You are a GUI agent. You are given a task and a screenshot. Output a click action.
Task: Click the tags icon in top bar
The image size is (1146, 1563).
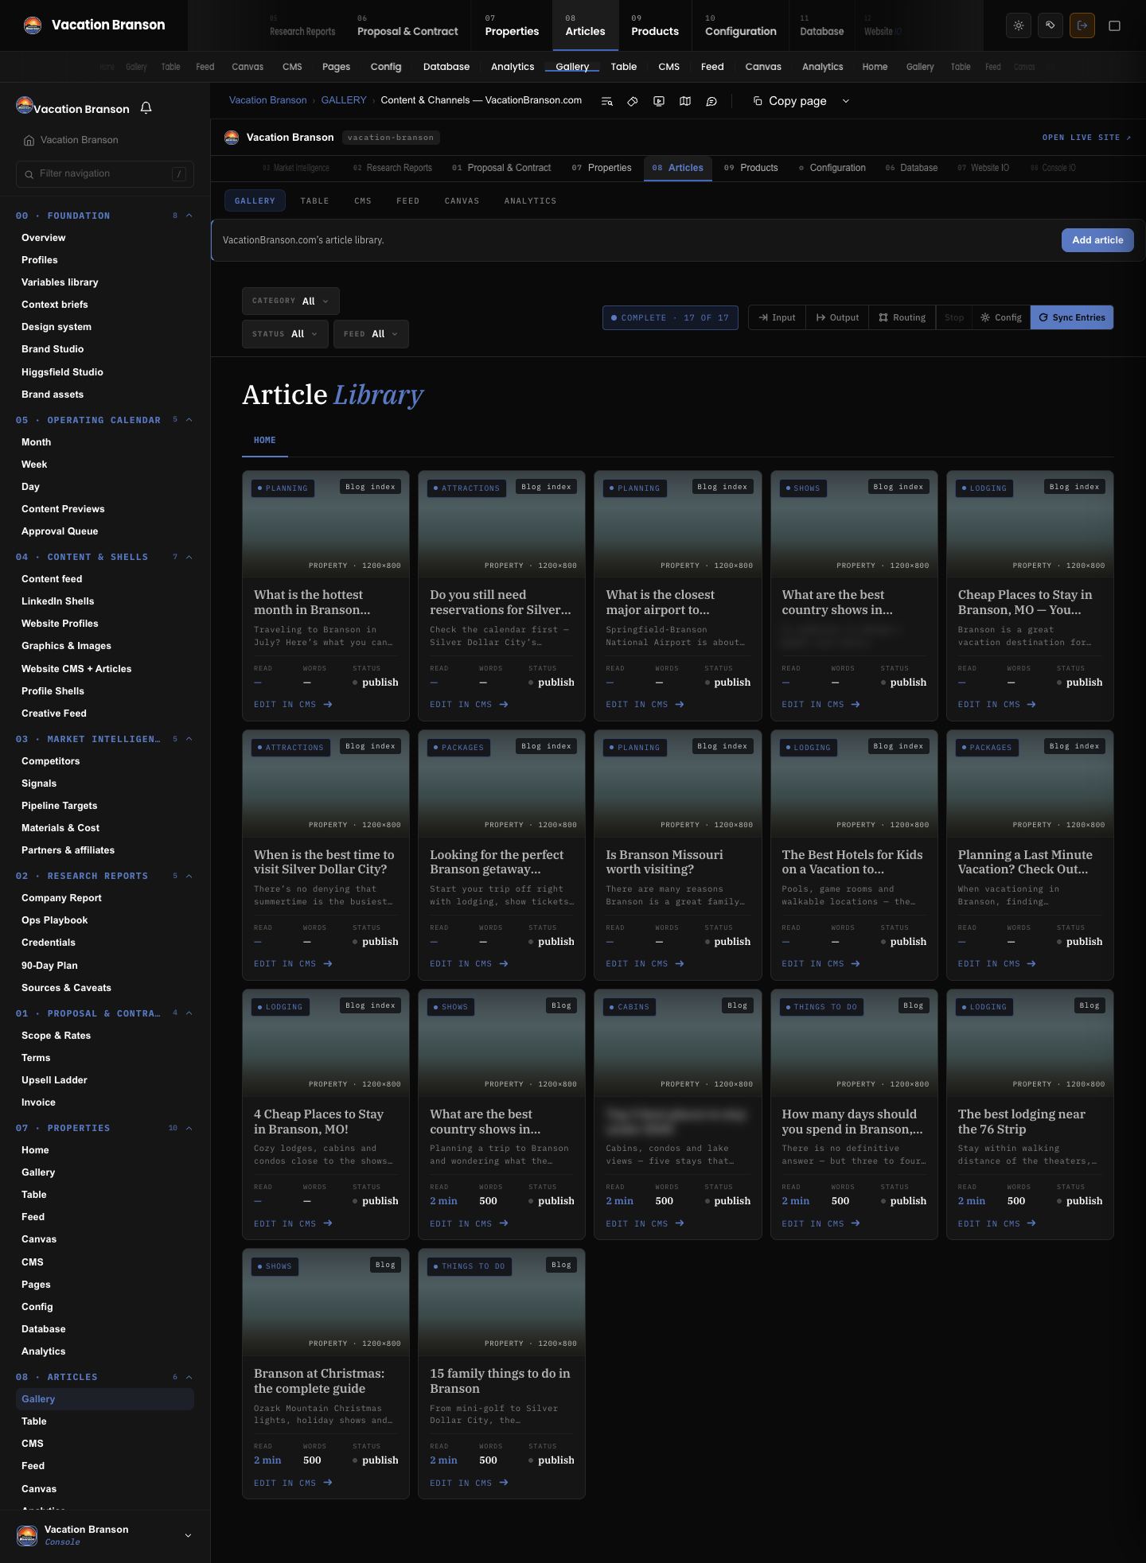[1050, 25]
